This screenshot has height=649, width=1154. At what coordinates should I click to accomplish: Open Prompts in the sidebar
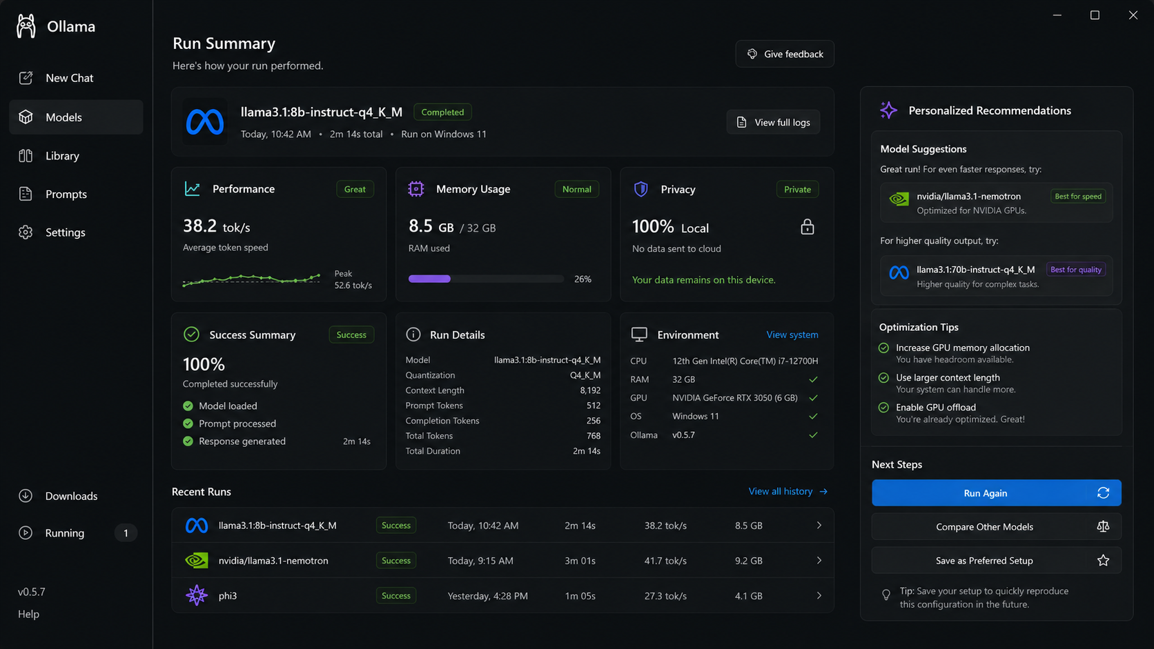point(76,194)
